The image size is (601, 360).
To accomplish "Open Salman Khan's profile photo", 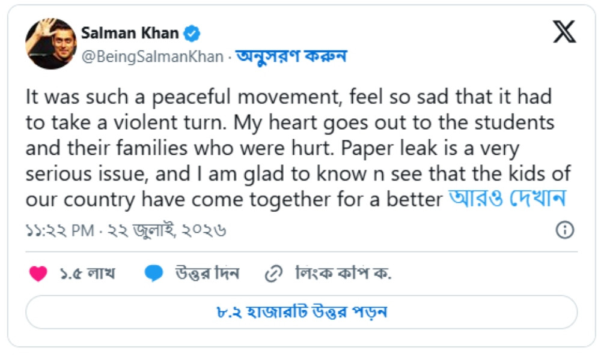I will click(50, 44).
